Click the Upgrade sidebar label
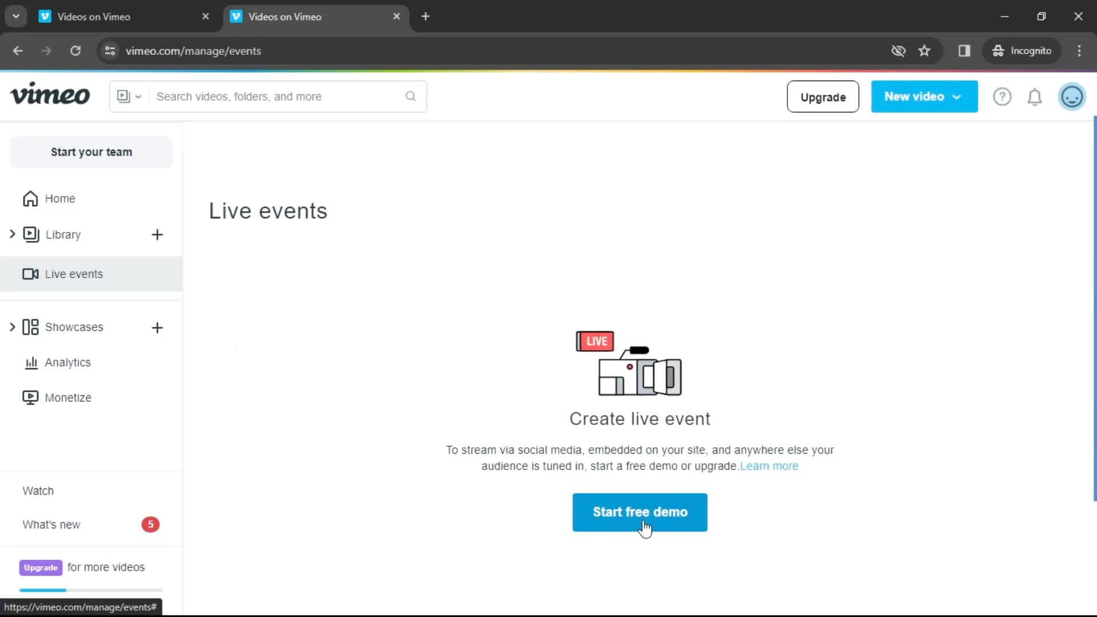 click(41, 567)
